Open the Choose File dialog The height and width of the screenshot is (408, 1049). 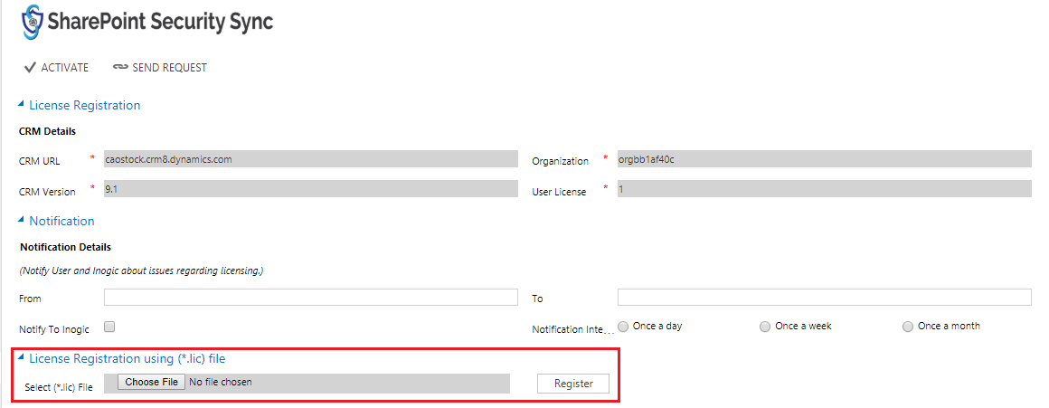(x=152, y=382)
